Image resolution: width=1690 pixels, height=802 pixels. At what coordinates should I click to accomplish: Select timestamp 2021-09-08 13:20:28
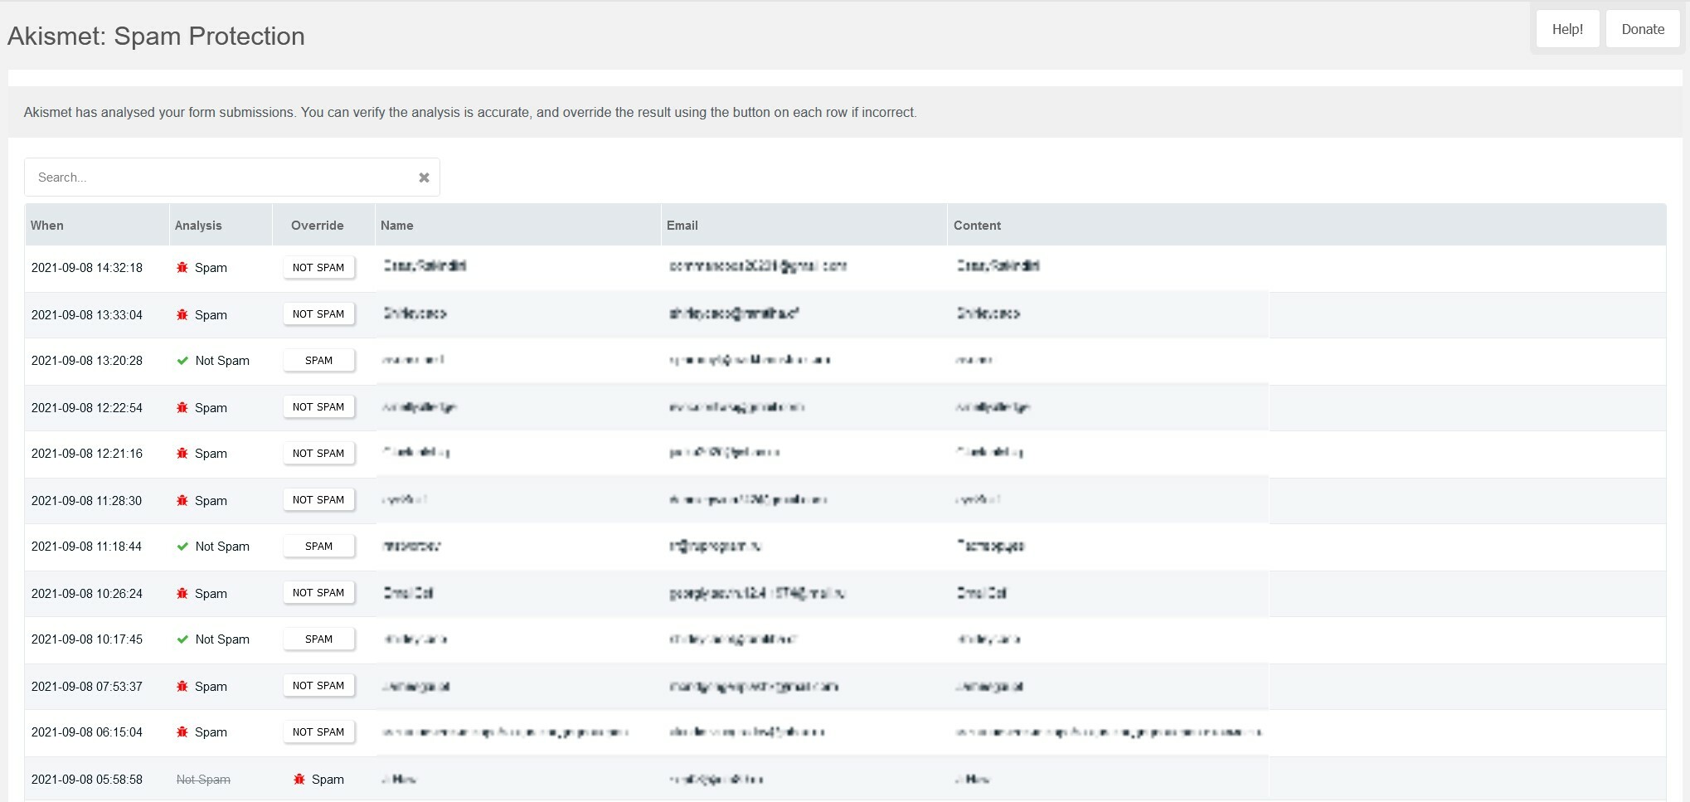click(87, 361)
